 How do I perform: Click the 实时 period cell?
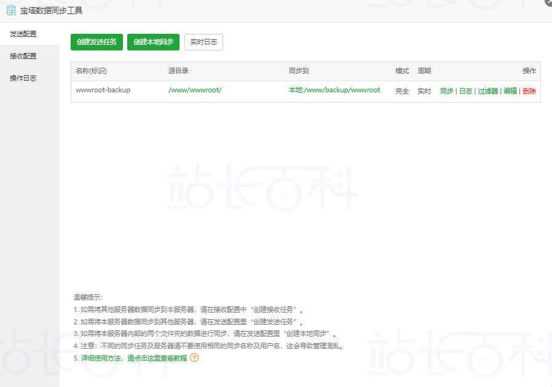[x=424, y=91]
